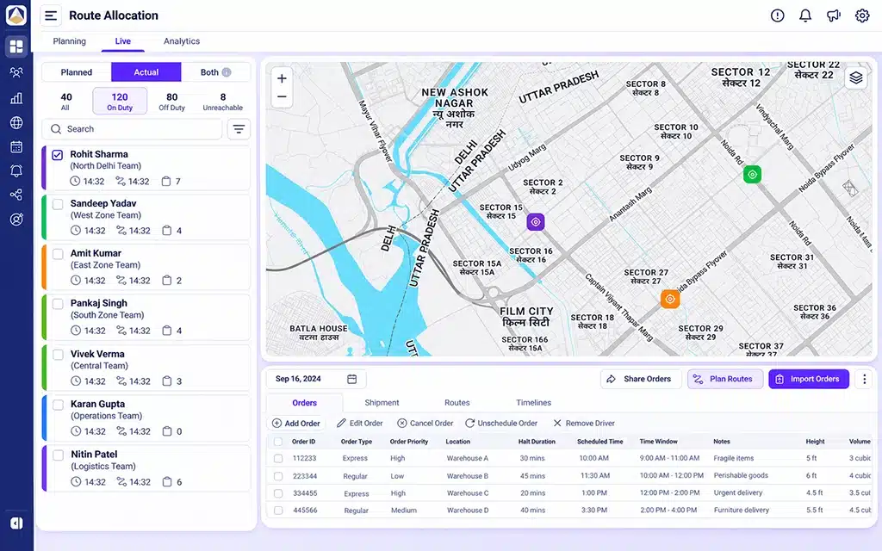Image resolution: width=882 pixels, height=551 pixels.
Task: Click the orange driver marker on map
Action: pos(670,299)
